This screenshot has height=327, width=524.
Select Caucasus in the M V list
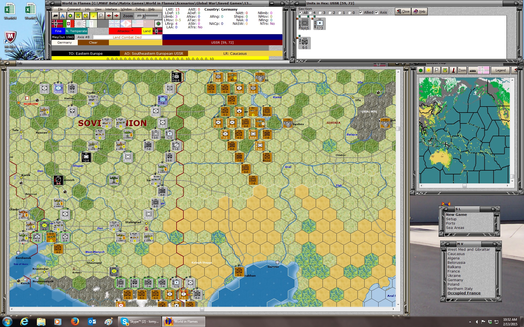[456, 254]
